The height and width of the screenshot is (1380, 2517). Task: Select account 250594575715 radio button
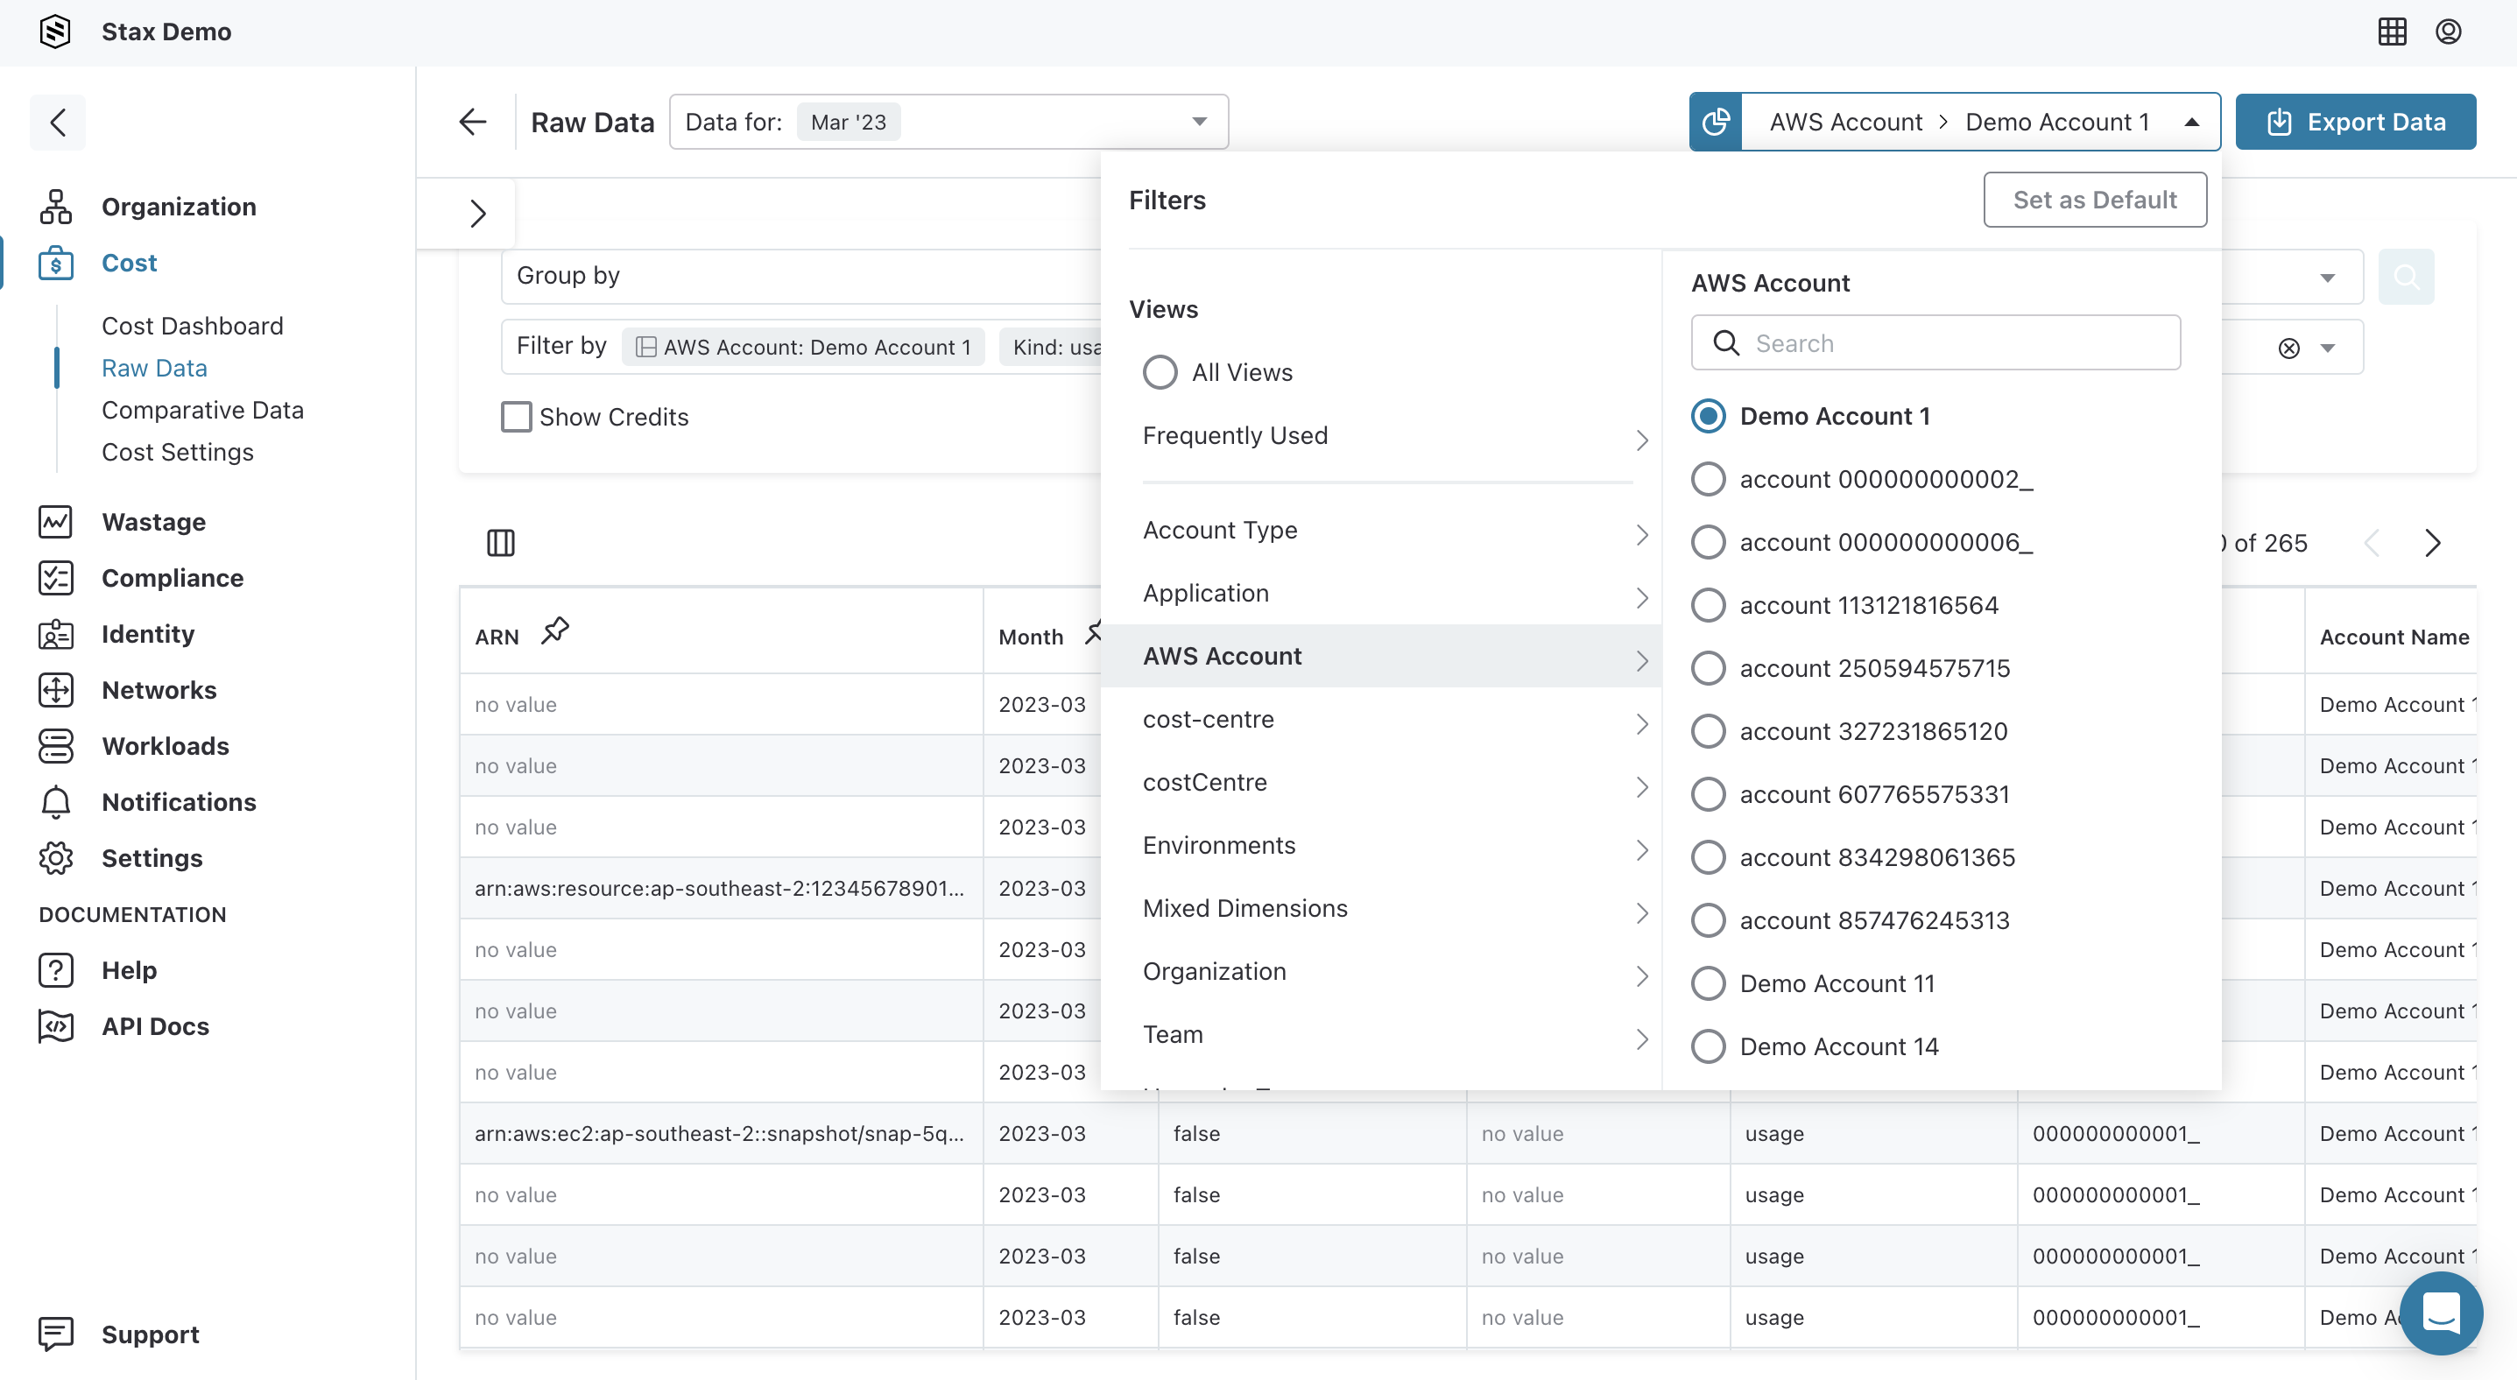click(1708, 669)
